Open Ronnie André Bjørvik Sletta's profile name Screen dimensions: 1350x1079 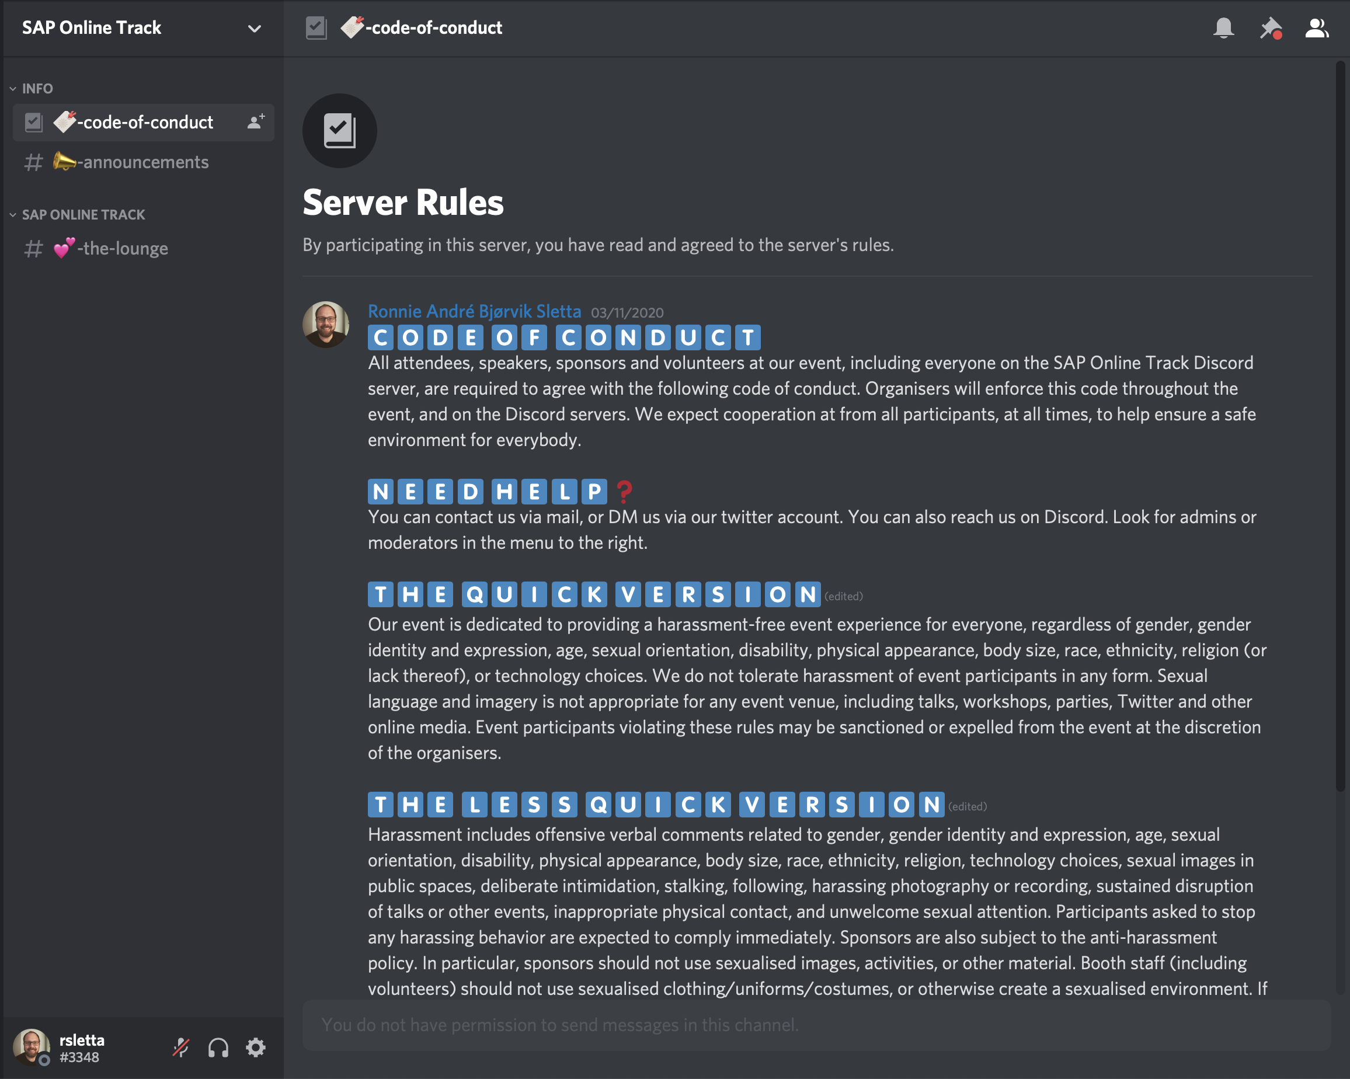pyautogui.click(x=474, y=311)
